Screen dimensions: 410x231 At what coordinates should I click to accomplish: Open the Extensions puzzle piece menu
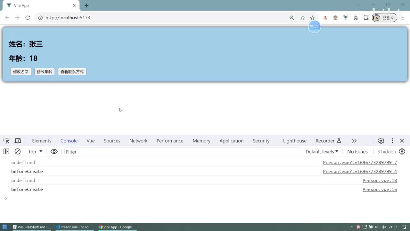(x=356, y=18)
